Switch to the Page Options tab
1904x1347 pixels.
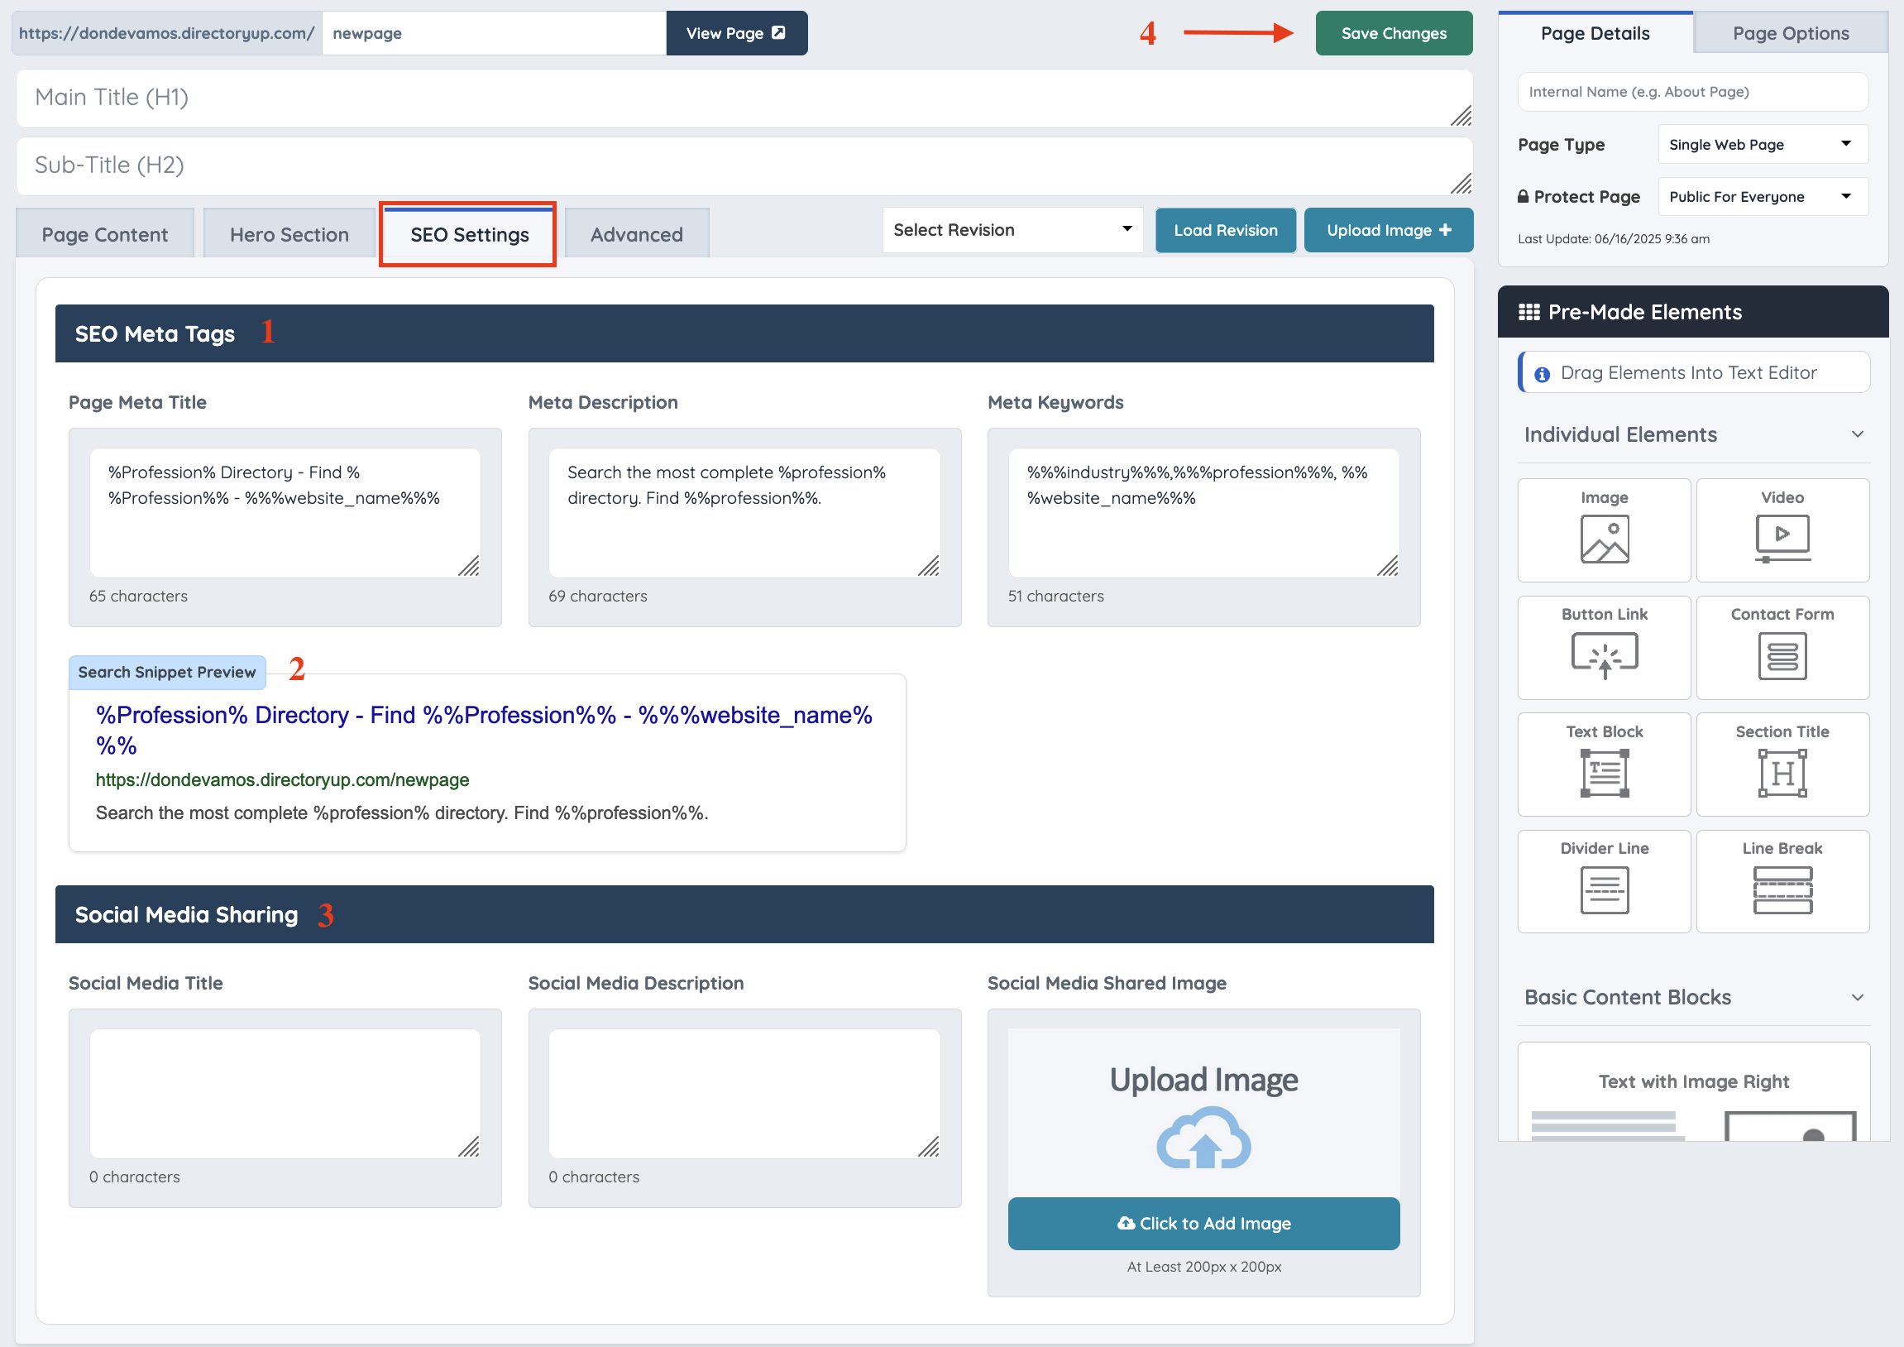click(1791, 33)
